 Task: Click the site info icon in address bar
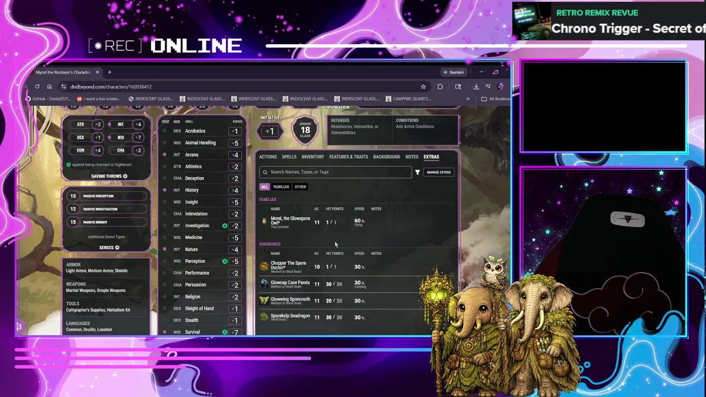[x=63, y=87]
